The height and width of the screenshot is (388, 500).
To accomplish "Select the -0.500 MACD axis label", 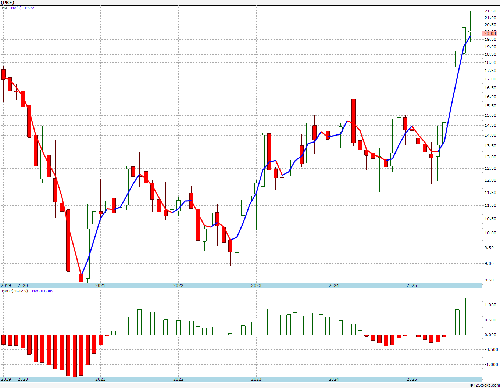I will click(x=492, y=350).
